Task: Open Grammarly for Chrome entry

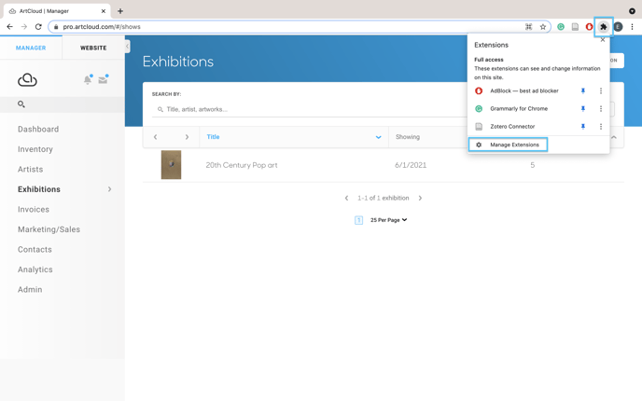Action: [519, 109]
